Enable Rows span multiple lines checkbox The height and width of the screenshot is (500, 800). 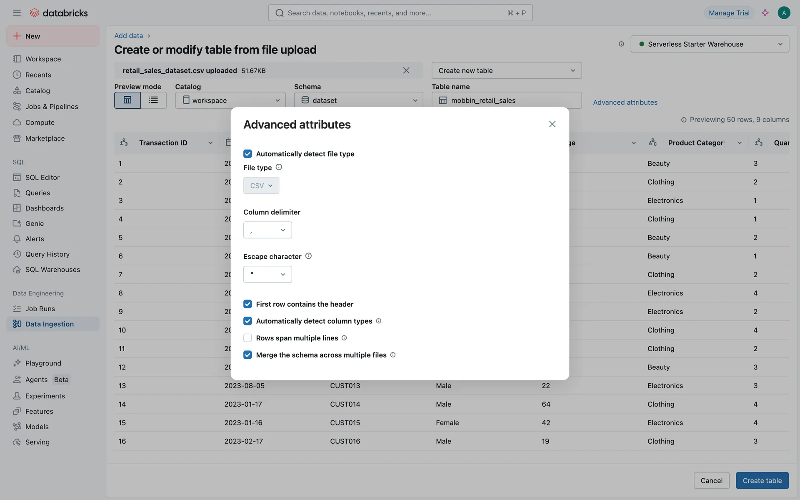pyautogui.click(x=247, y=338)
